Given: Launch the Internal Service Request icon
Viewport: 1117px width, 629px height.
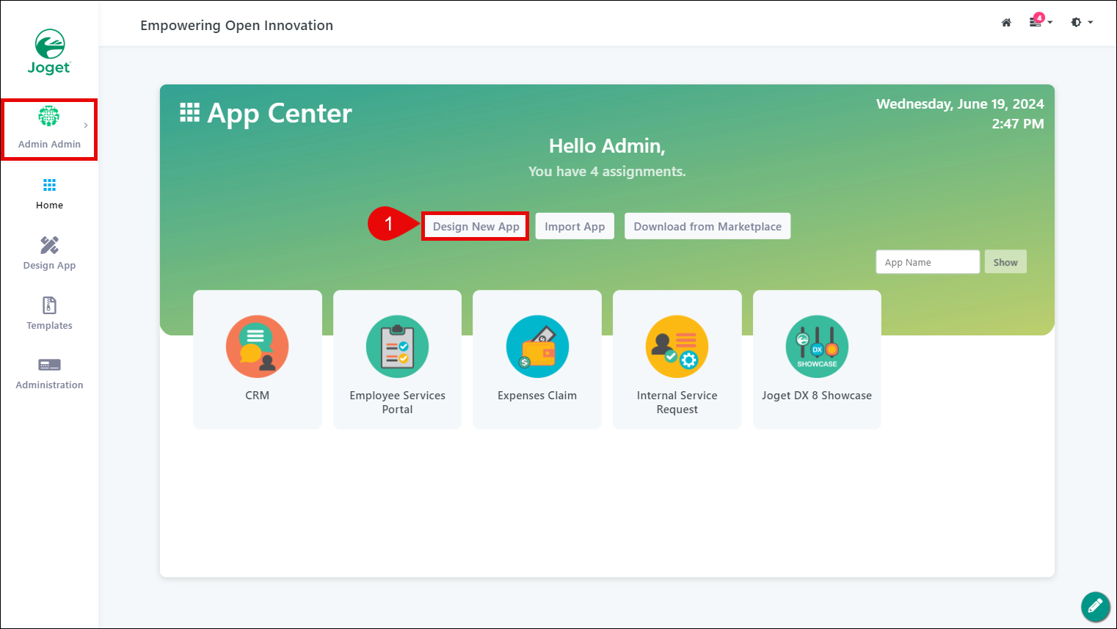Looking at the screenshot, I should [677, 346].
